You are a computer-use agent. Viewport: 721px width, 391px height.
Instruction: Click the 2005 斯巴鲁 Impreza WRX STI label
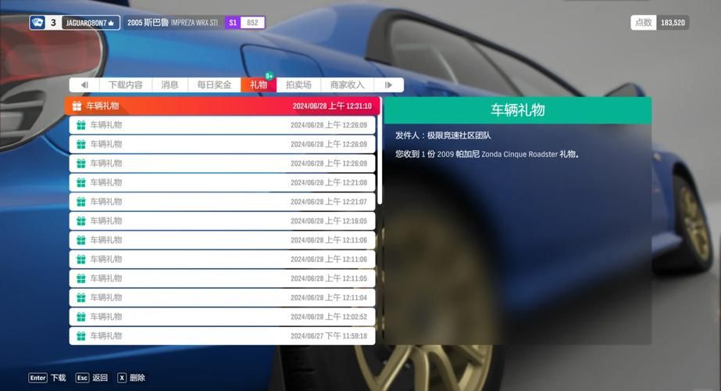tap(173, 23)
